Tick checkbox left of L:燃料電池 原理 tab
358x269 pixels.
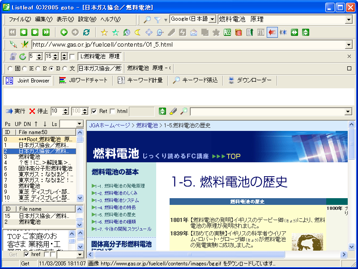click(x=72, y=56)
